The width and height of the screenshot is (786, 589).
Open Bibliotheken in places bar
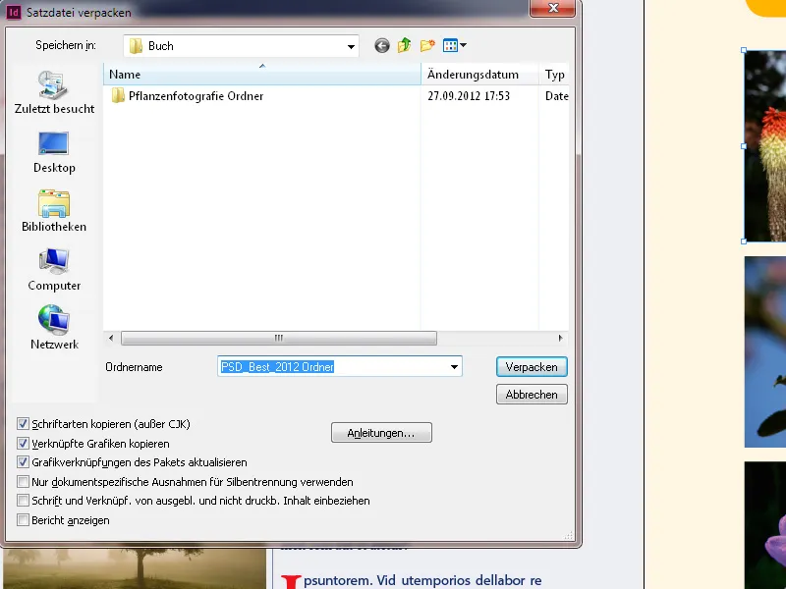pos(54,211)
